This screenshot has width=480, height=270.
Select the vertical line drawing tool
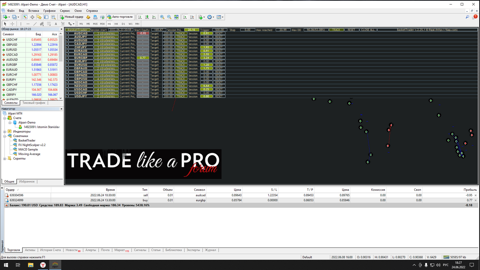[21, 24]
